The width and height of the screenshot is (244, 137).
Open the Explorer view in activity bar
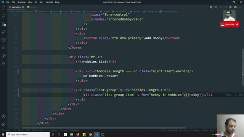pyautogui.click(x=3, y=8)
